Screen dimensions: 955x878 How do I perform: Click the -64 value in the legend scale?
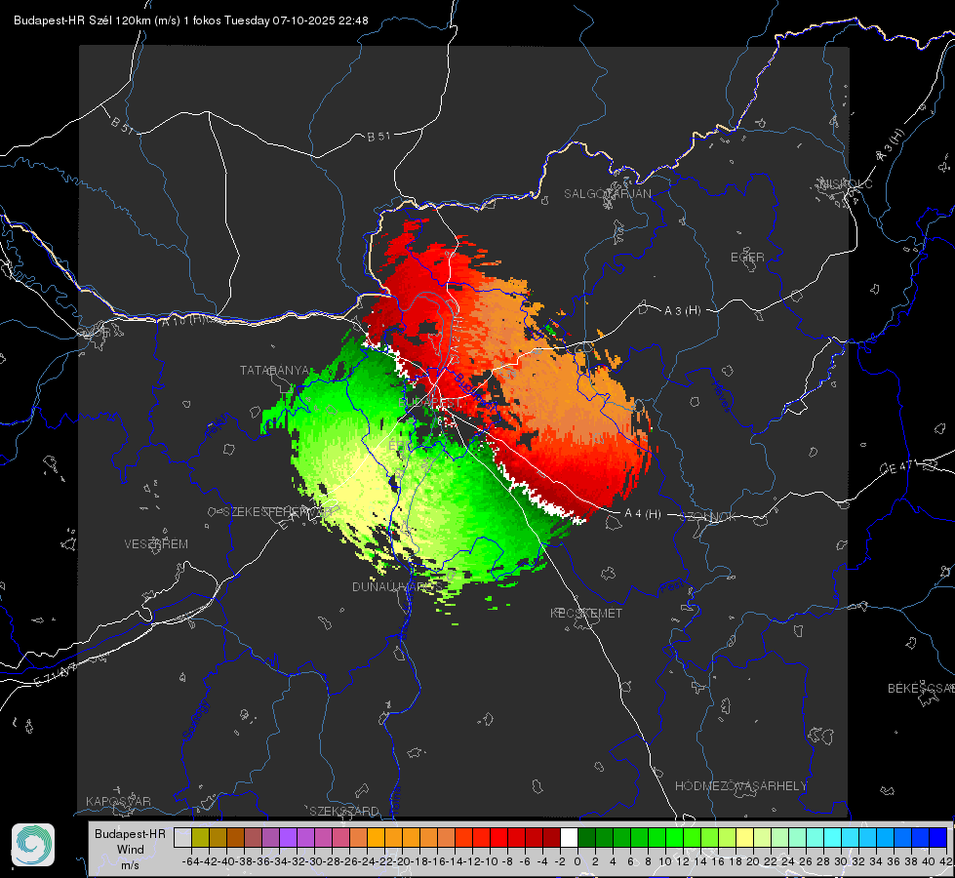190,861
